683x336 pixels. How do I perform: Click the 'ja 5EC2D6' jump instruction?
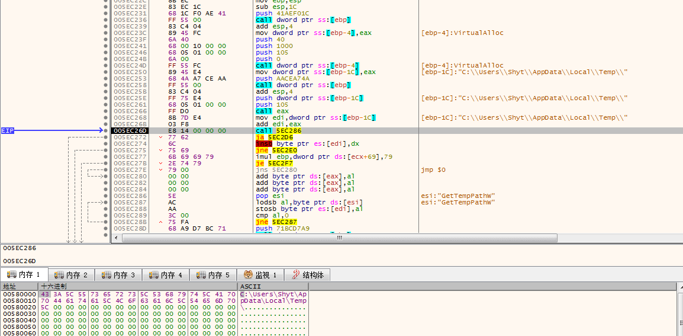pyautogui.click(x=274, y=137)
